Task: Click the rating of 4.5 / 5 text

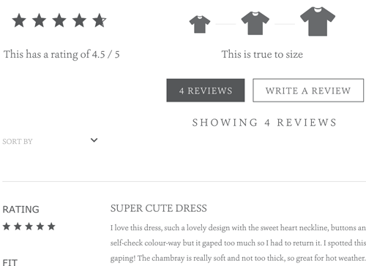Action: point(61,54)
